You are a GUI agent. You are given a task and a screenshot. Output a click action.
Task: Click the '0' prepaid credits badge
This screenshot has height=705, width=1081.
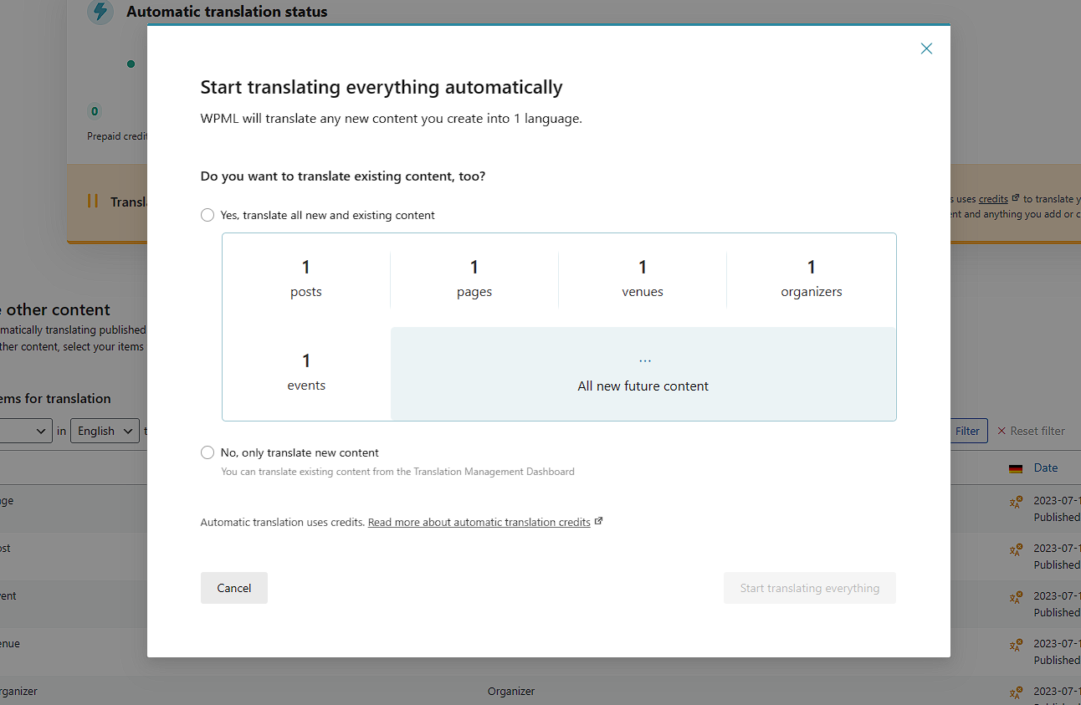[x=95, y=111]
